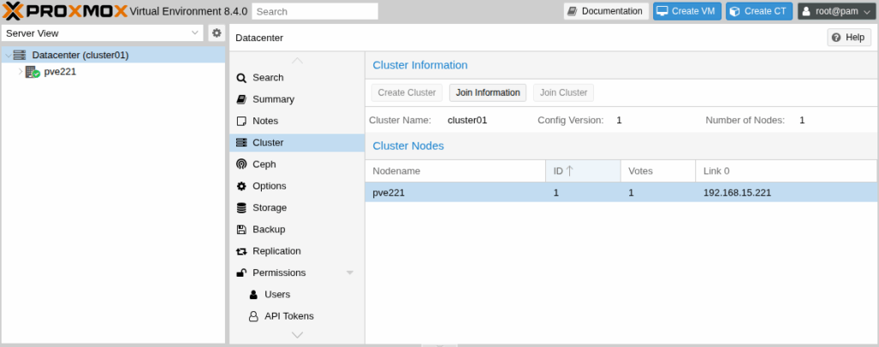The width and height of the screenshot is (879, 347).
Task: Click the Ceph icon in side menu
Action: point(241,164)
